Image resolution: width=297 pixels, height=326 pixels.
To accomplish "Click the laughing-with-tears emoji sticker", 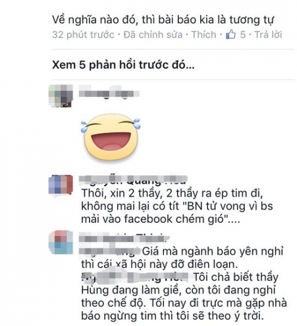I will [110, 137].
